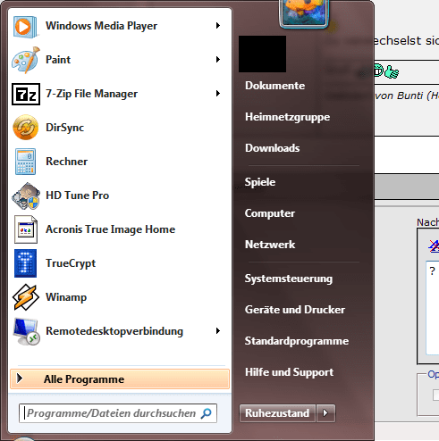Start DirSync from its orange icon
This screenshot has height=441, width=439.
[26, 128]
